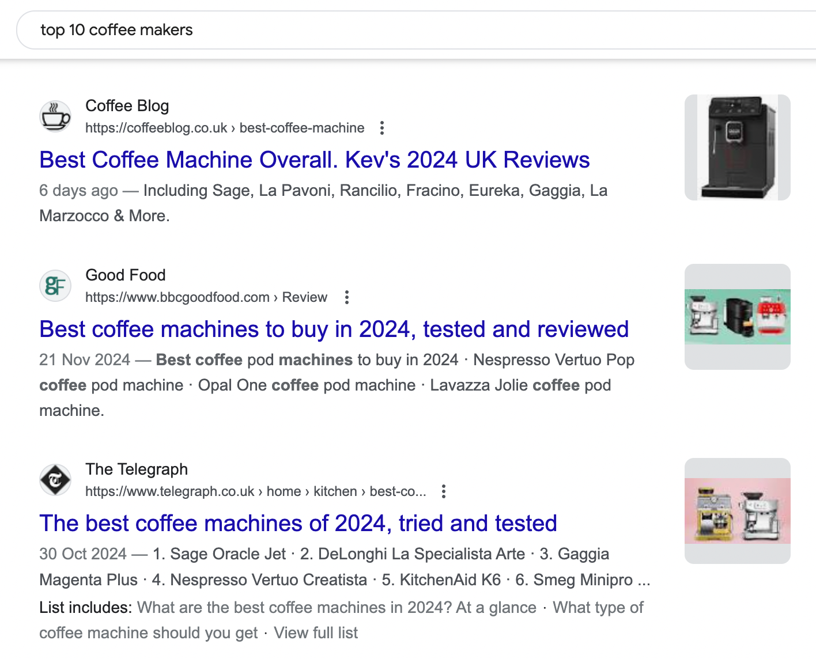
Task: Open the three-dot menu beside the Good Food result
Action: pyautogui.click(x=346, y=297)
